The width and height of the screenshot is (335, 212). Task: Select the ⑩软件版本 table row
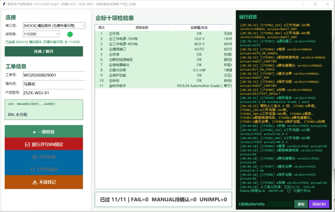pyautogui.click(x=163, y=86)
